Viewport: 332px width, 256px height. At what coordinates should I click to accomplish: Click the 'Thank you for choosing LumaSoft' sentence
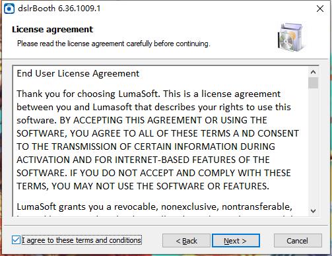pos(87,94)
